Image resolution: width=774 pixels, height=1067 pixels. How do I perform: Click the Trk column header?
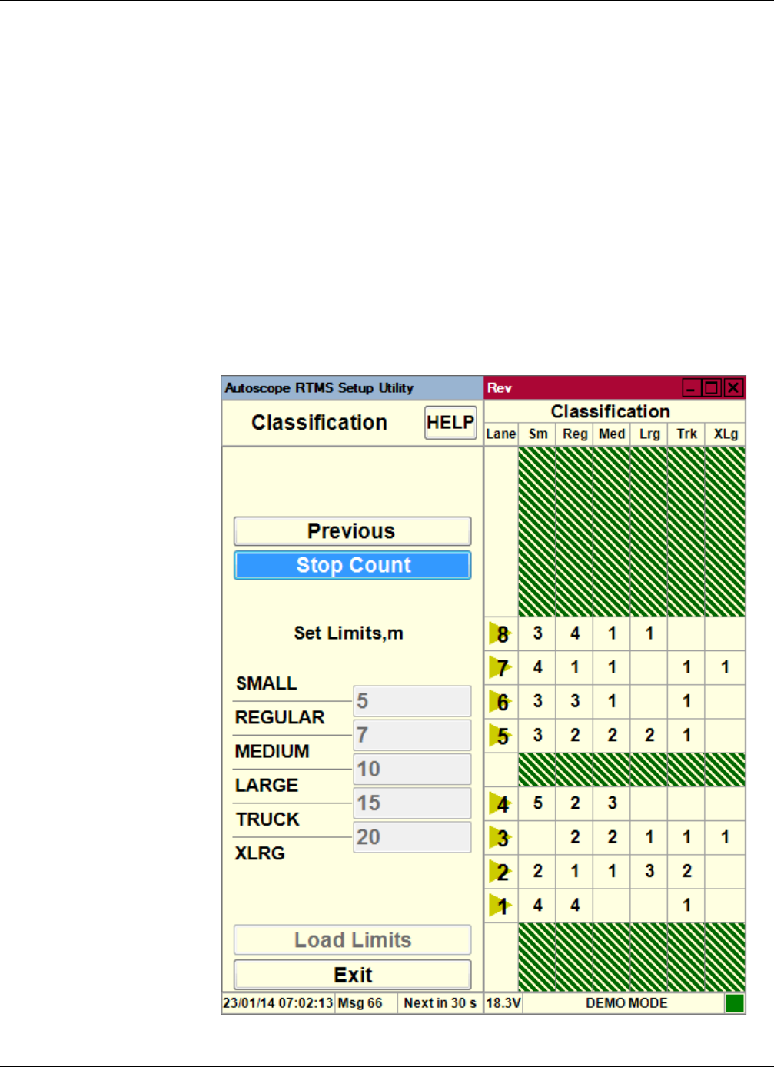click(x=686, y=434)
